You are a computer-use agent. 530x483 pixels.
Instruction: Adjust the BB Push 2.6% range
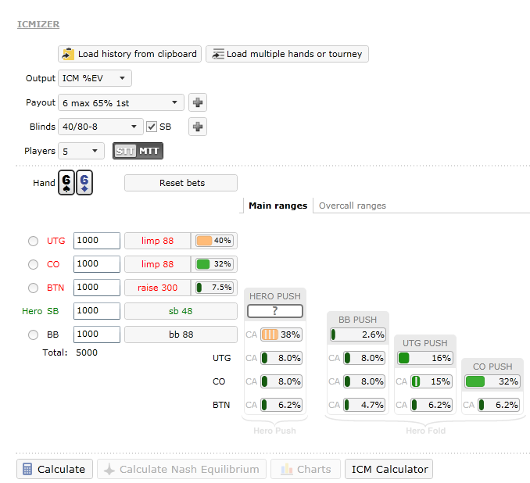[357, 335]
